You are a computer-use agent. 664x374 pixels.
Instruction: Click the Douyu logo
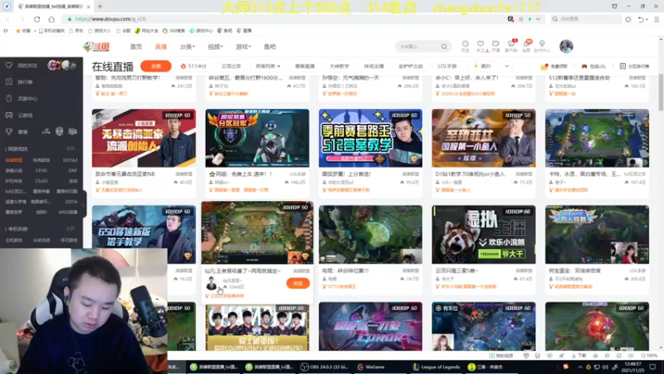click(x=96, y=47)
